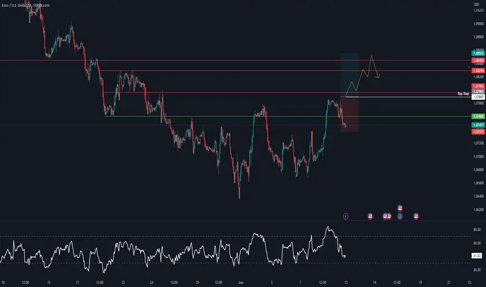The height and width of the screenshot is (287, 486).
Task: Click the date 17 on time axis
Action: click(x=77, y=282)
